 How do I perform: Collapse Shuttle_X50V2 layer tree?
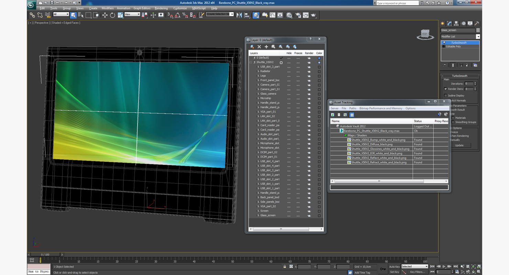[251, 63]
